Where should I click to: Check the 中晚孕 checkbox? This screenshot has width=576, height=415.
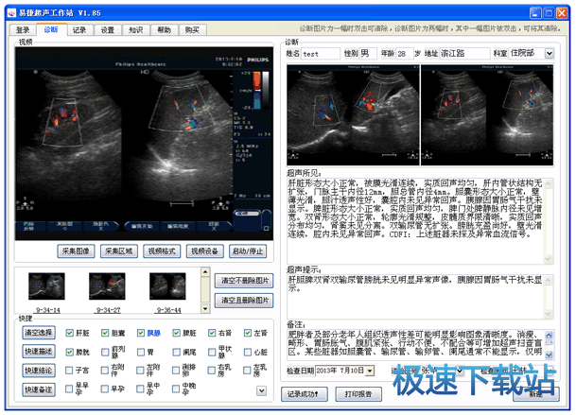pos(176,389)
